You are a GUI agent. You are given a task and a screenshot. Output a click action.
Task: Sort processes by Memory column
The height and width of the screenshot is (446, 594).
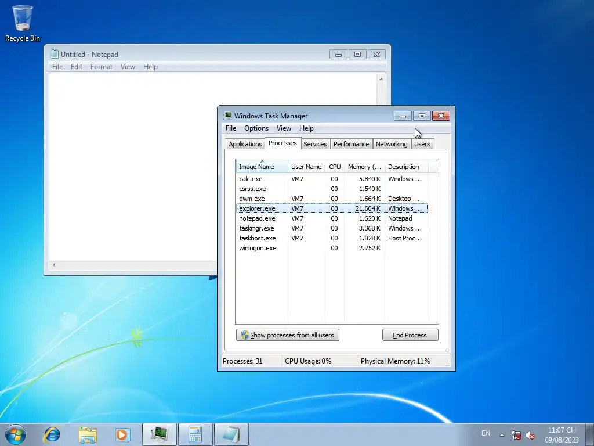(x=364, y=167)
